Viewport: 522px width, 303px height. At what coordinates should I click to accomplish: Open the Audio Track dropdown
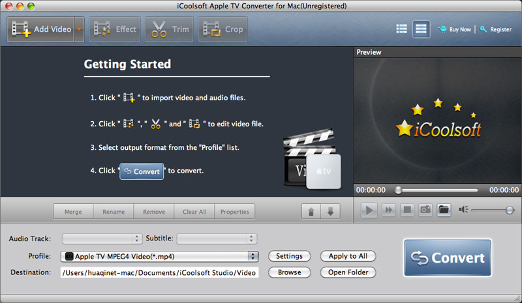coord(102,238)
